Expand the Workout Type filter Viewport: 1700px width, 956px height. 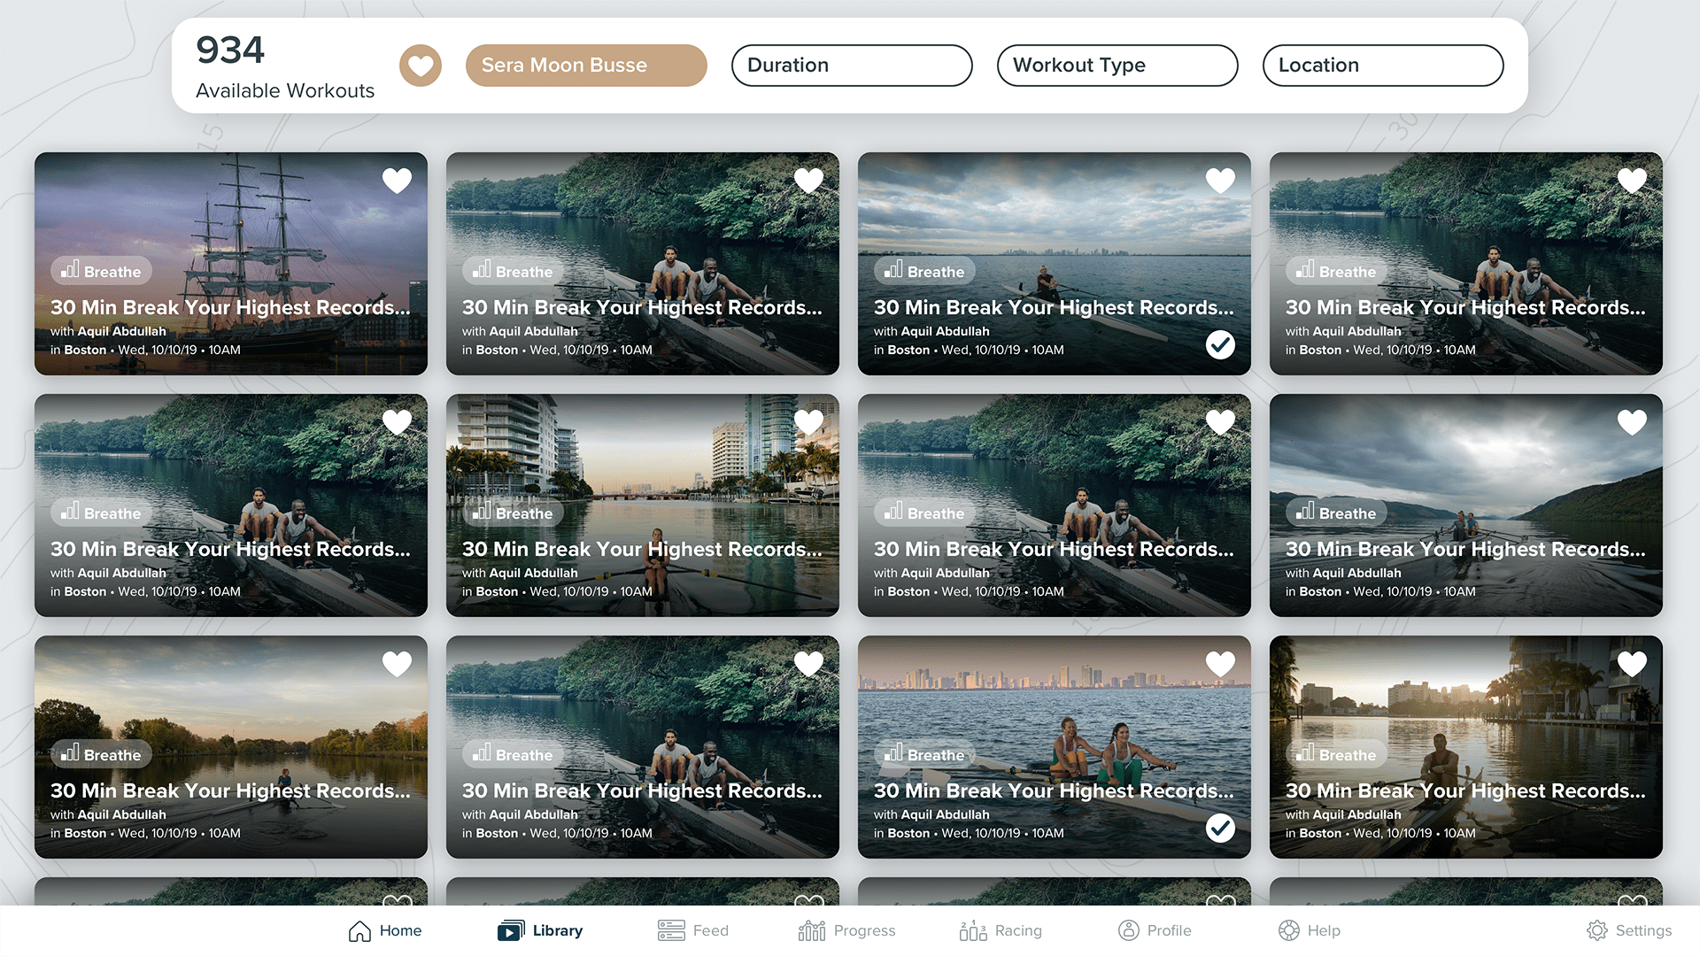pos(1117,66)
